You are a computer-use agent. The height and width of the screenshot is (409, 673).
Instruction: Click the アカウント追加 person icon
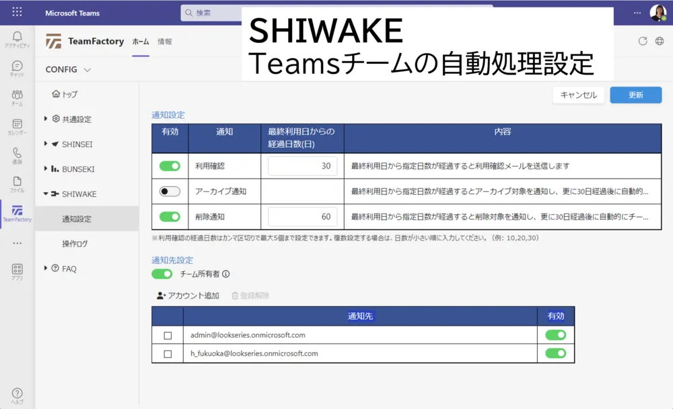point(161,296)
